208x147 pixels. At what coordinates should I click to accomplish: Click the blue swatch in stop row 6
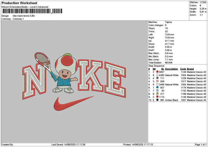(157, 87)
